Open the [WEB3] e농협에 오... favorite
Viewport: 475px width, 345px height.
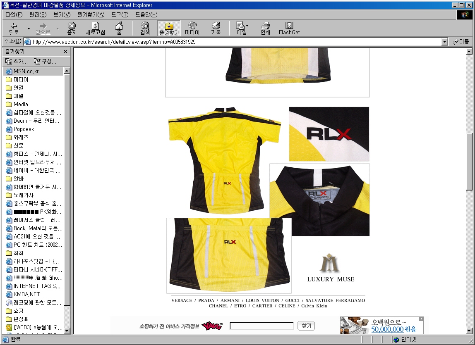point(34,327)
